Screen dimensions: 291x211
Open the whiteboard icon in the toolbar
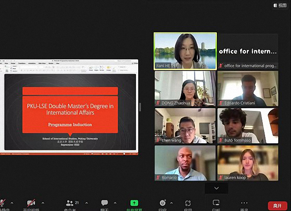[216, 203]
